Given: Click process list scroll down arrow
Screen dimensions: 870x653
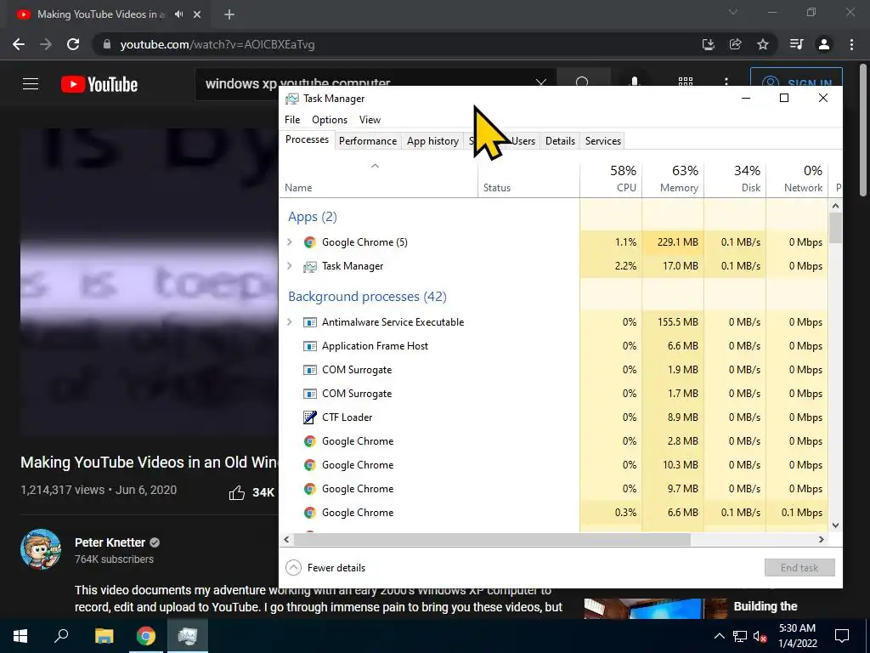Looking at the screenshot, I should click(835, 525).
